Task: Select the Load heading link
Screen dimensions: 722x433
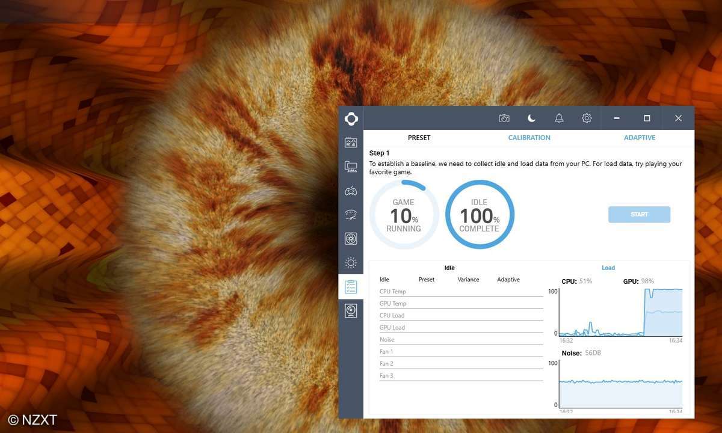Action: click(608, 268)
